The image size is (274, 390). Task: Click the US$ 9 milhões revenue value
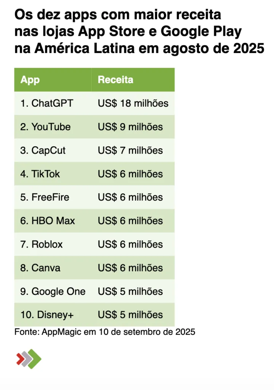pos(130,127)
